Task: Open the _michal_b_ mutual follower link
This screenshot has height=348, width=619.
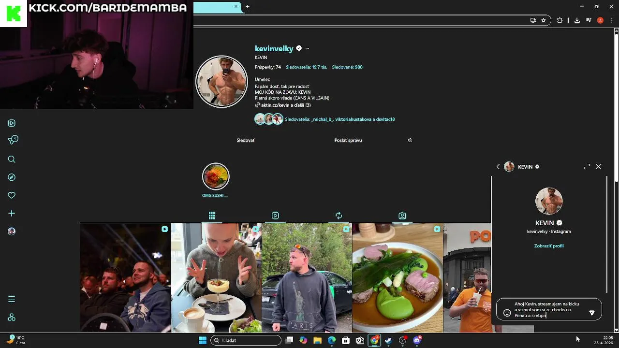Action: click(x=322, y=119)
